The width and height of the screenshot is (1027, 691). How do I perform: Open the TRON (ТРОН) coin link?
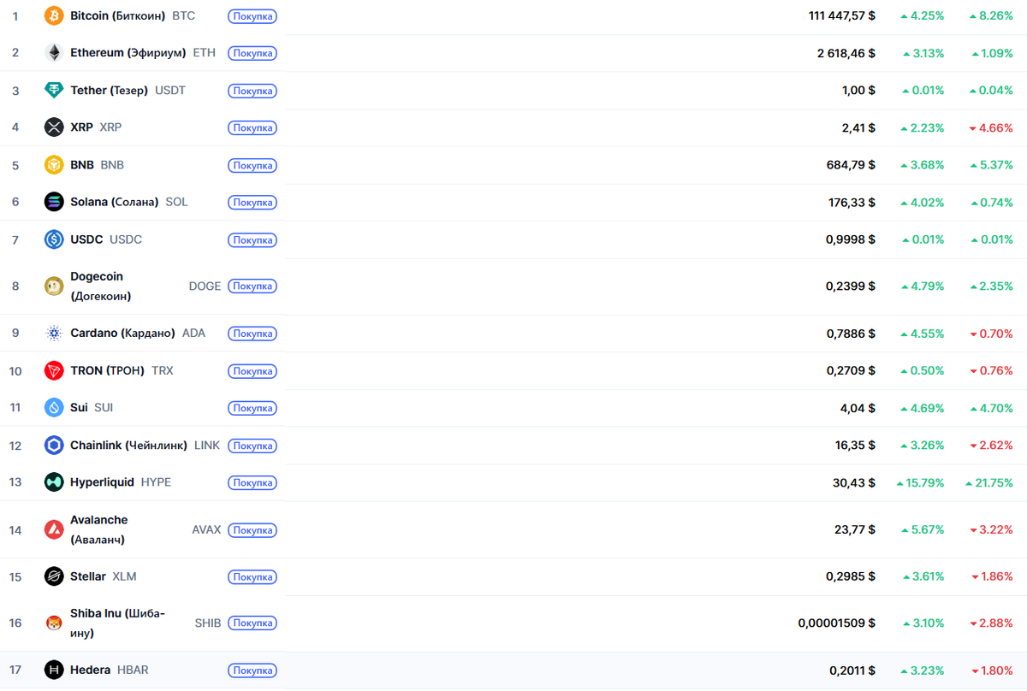(108, 370)
